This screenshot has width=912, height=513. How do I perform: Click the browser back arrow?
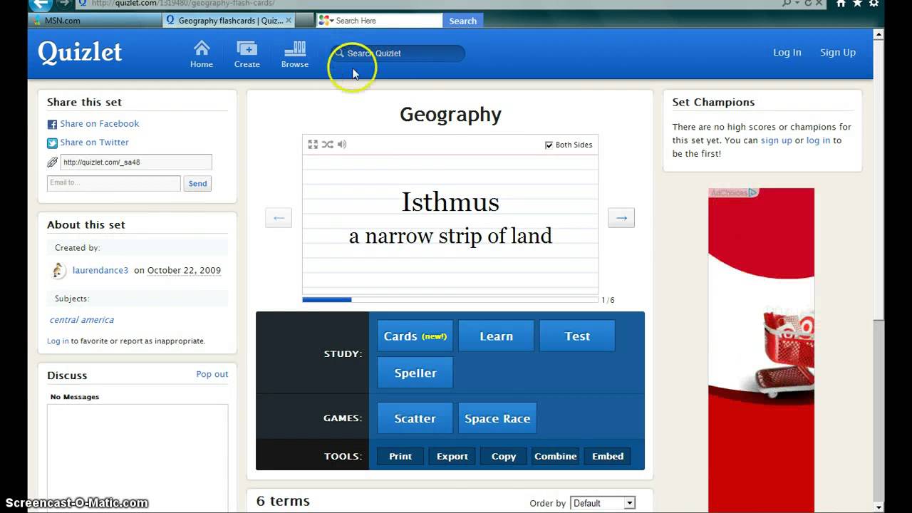tap(41, 4)
